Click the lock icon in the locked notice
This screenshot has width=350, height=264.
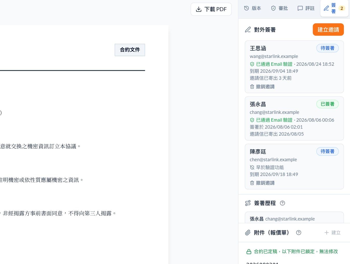point(249,252)
